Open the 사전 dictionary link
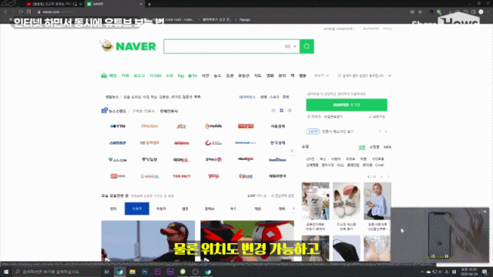Viewport: 493px width, 277px height. coord(206,75)
